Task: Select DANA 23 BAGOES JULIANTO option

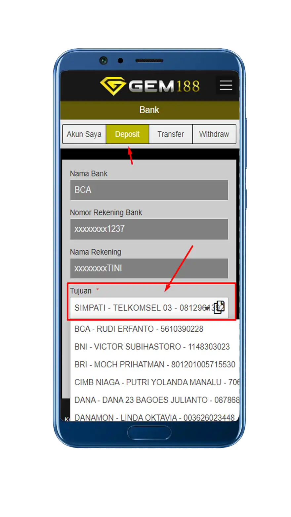Action: point(155,400)
